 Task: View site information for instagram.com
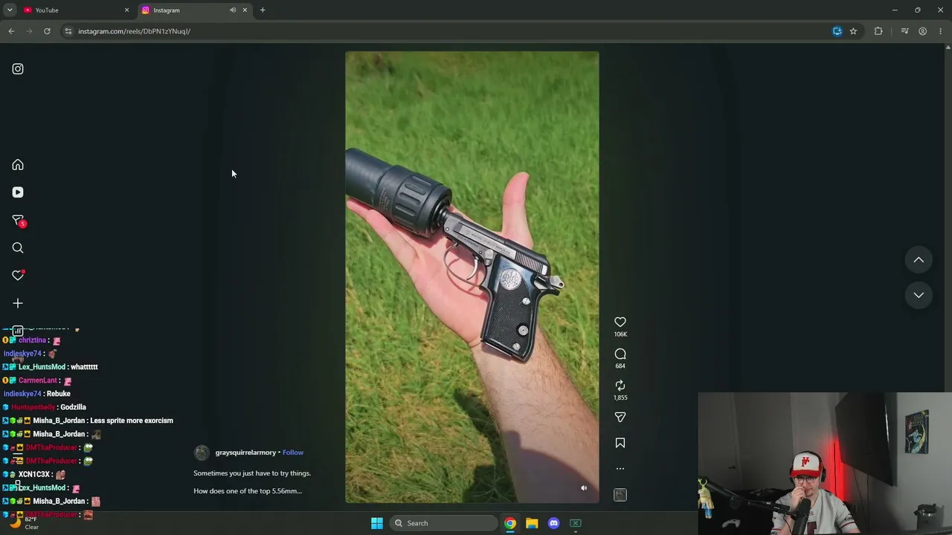click(68, 31)
